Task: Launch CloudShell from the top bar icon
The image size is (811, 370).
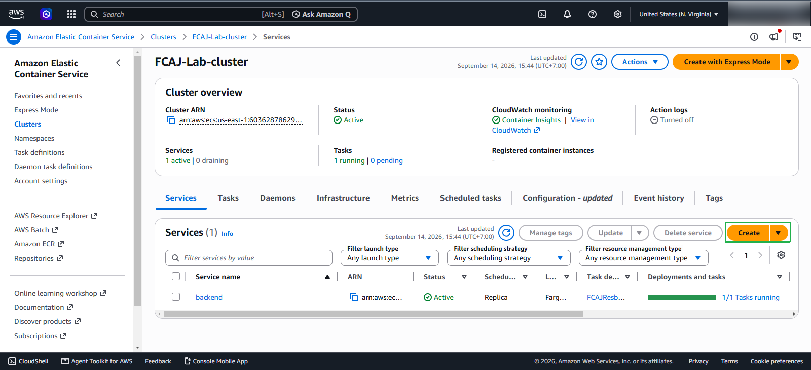Action: pos(542,14)
